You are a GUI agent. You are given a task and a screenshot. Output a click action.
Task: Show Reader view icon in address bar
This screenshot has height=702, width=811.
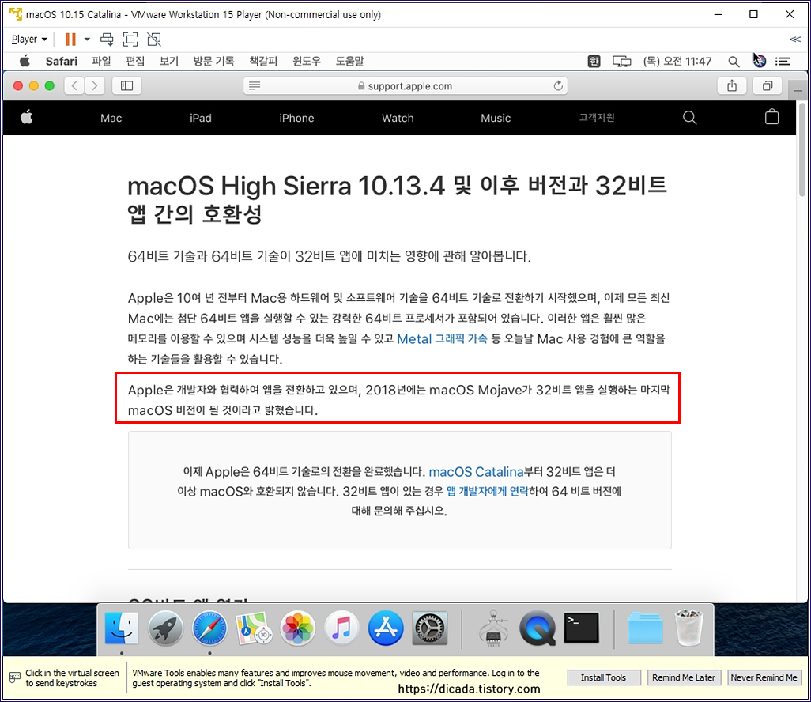click(255, 85)
